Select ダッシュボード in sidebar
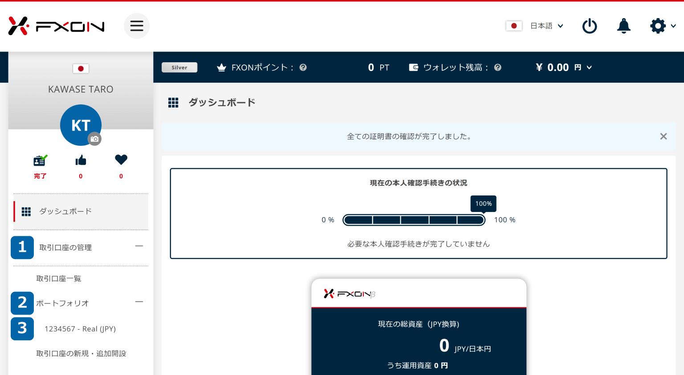Viewport: 684px width, 375px height. [x=81, y=211]
